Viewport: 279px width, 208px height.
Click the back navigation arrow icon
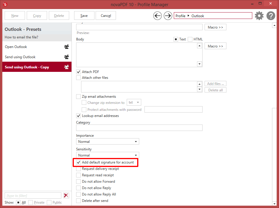158,16
